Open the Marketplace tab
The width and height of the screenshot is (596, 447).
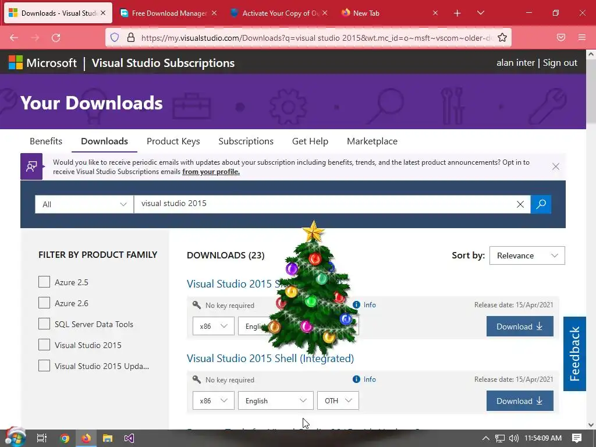372,141
